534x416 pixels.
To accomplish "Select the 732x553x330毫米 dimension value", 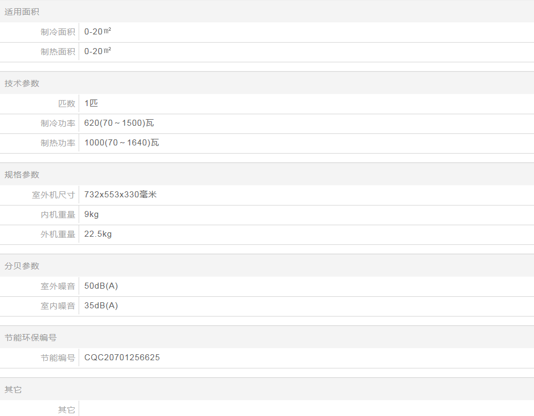I will tap(120, 195).
